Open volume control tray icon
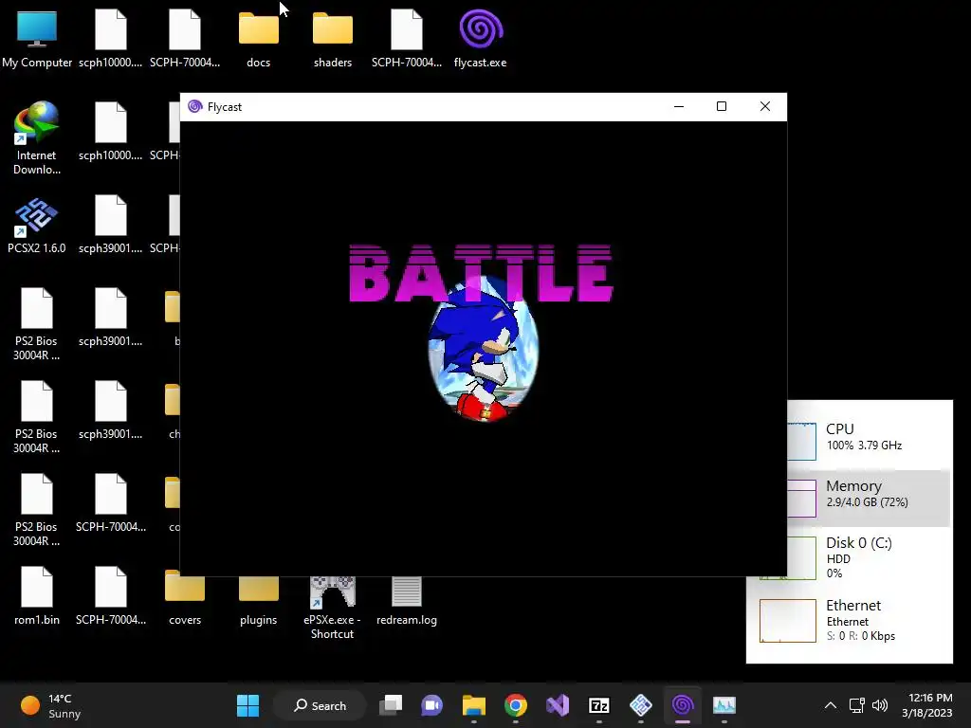Image resolution: width=971 pixels, height=728 pixels. coord(879,705)
